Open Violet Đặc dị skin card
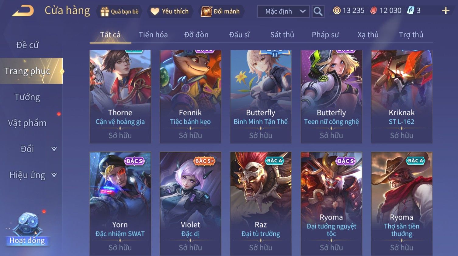 pyautogui.click(x=190, y=204)
